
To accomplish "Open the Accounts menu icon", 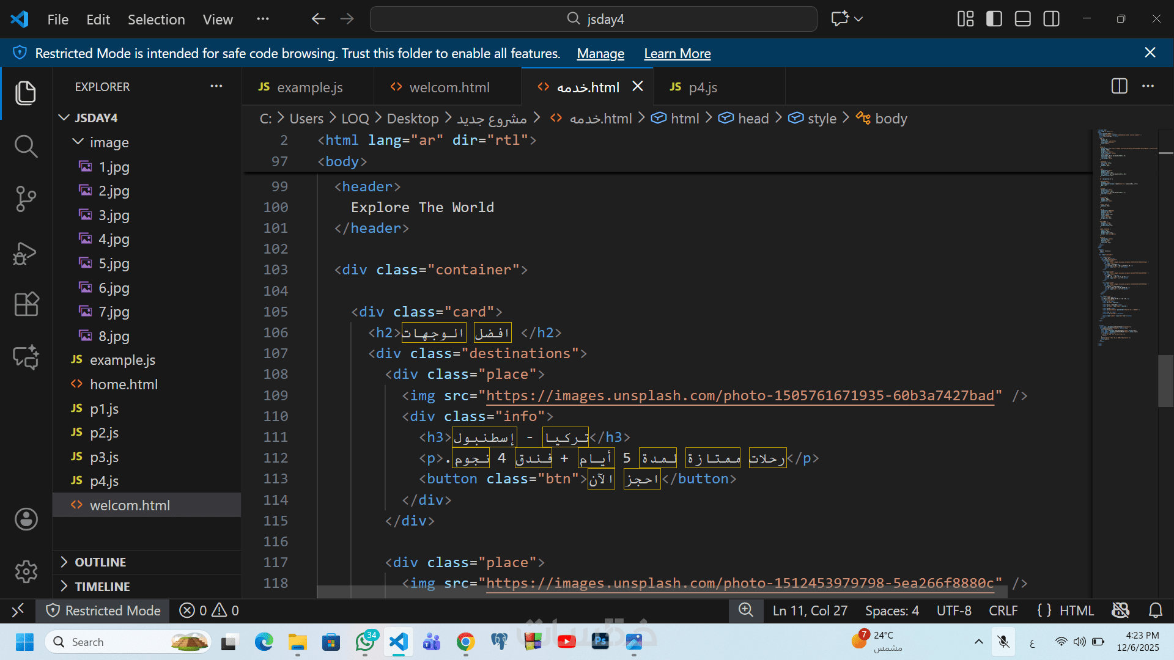I will pos(26,519).
